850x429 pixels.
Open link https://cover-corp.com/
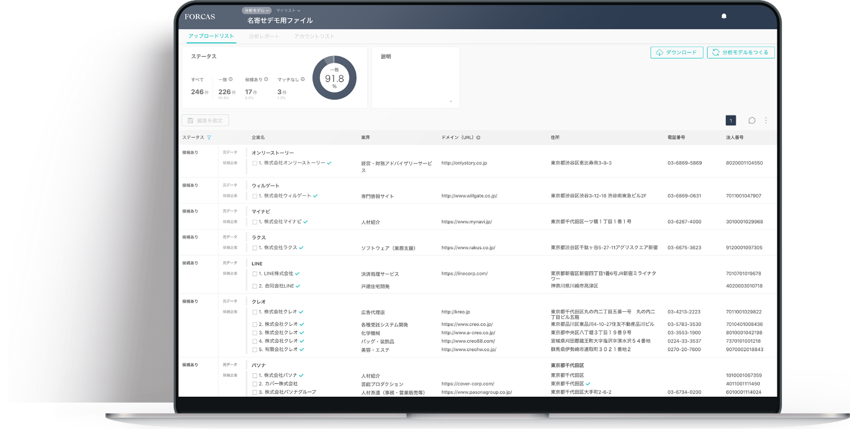pos(468,384)
